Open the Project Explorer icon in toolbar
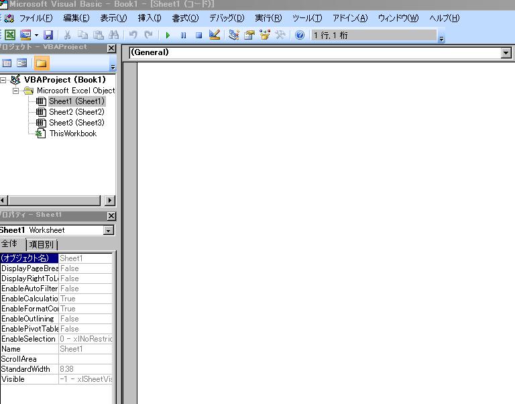 coord(234,35)
